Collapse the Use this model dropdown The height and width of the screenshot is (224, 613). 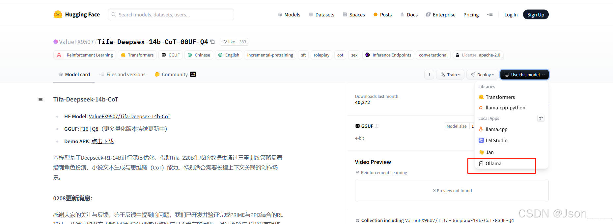point(525,75)
